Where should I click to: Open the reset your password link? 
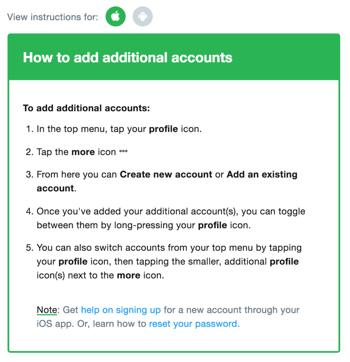pyautogui.click(x=193, y=324)
